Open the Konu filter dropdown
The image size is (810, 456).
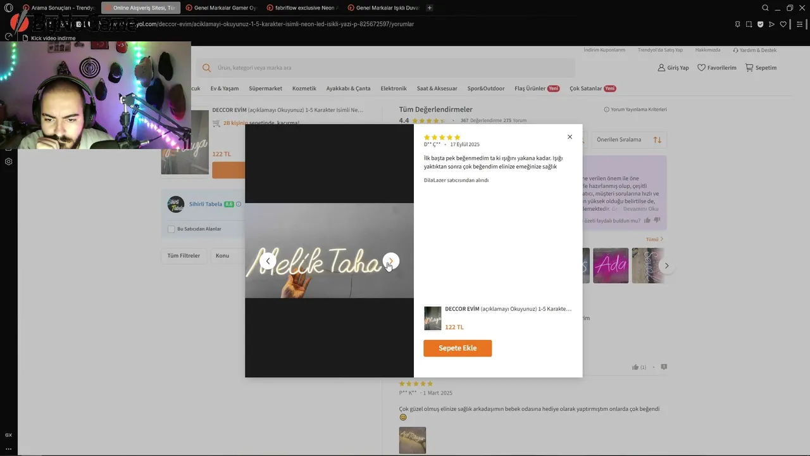pos(228,256)
